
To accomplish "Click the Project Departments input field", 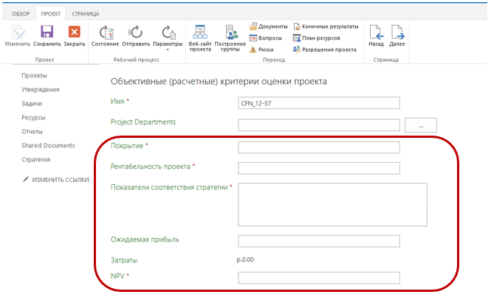I will pos(319,125).
